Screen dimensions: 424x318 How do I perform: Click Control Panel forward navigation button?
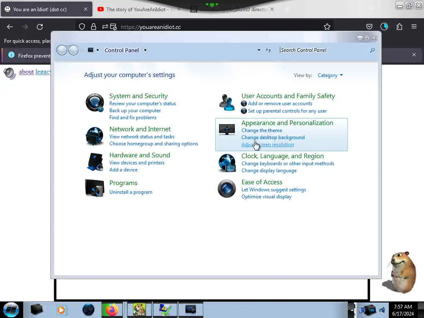[x=73, y=50]
